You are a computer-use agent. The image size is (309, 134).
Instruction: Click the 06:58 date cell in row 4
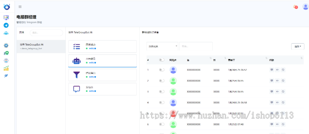pos(238,102)
